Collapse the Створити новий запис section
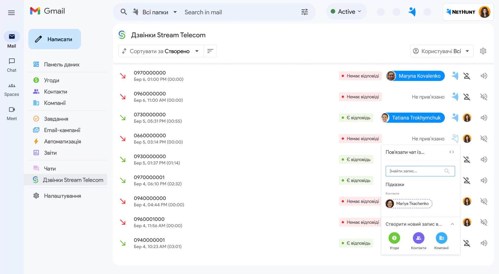The width and height of the screenshot is (499, 274). (452, 224)
